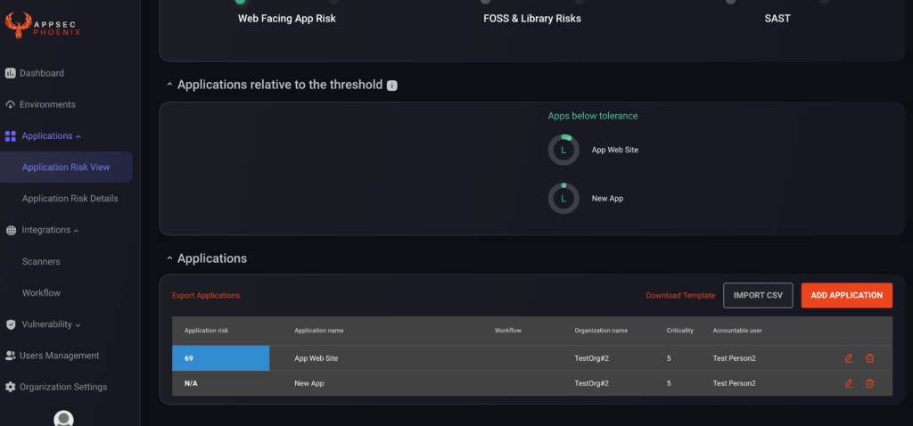
Task: Click the edit pencil icon for App Web Site
Action: (x=849, y=358)
